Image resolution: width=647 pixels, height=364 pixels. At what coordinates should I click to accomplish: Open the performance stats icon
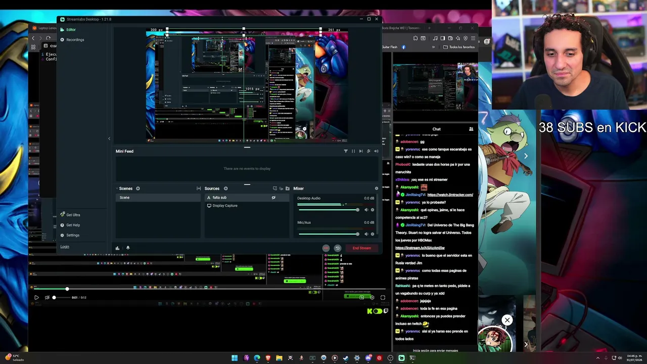[117, 248]
